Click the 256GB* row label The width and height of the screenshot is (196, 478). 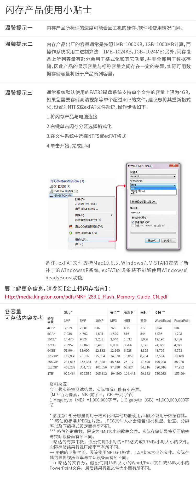[x=53, y=362]
